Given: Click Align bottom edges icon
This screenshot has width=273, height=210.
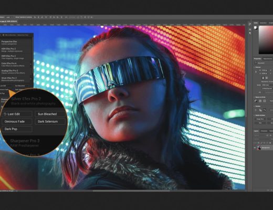Looking at the screenshot, I should pos(57,17).
